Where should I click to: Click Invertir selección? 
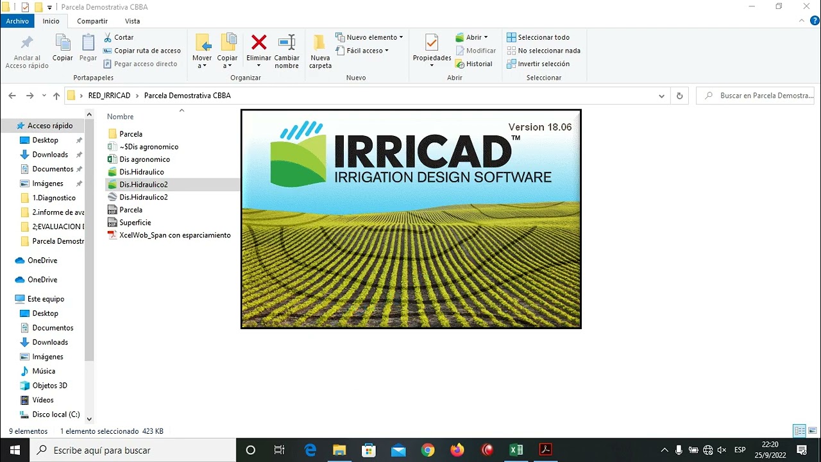pyautogui.click(x=538, y=64)
